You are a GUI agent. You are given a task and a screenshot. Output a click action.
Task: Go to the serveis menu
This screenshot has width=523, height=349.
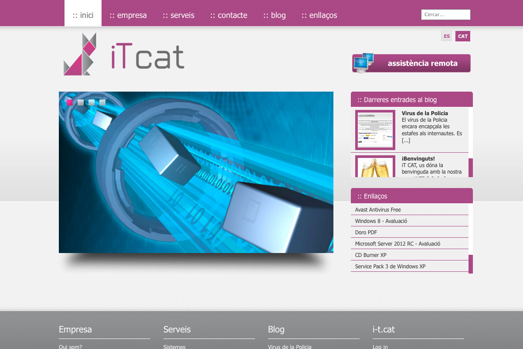click(179, 15)
